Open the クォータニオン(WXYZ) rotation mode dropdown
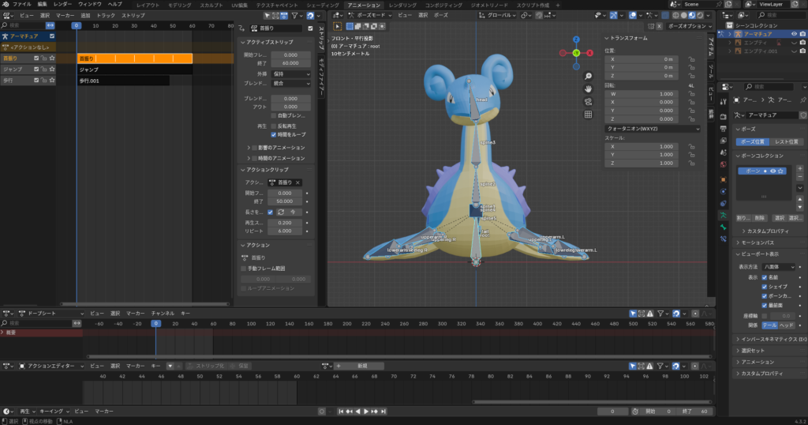The image size is (808, 425). pos(652,128)
